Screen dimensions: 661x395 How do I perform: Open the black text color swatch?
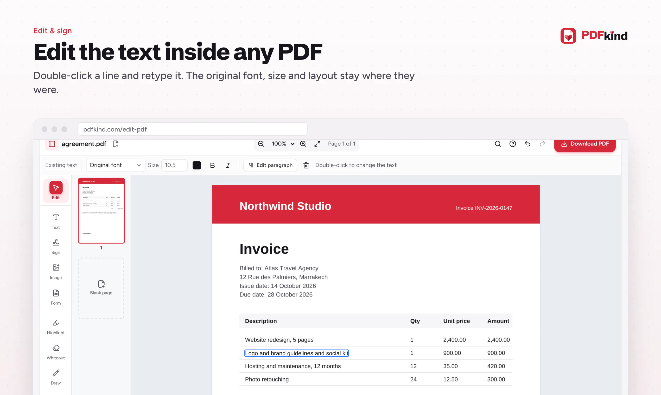point(197,165)
